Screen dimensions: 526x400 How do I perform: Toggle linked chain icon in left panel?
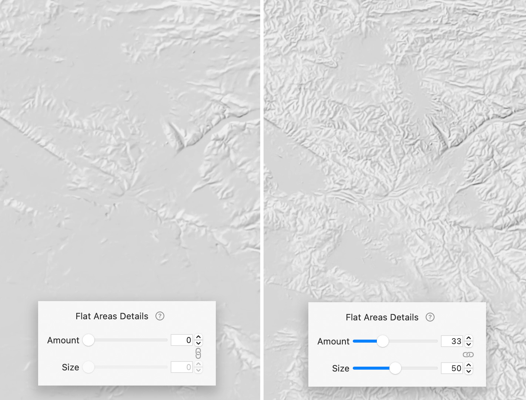(198, 353)
